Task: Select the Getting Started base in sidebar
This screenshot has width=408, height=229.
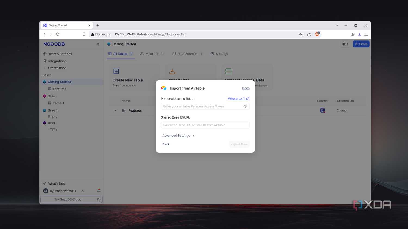Action: tap(72, 82)
